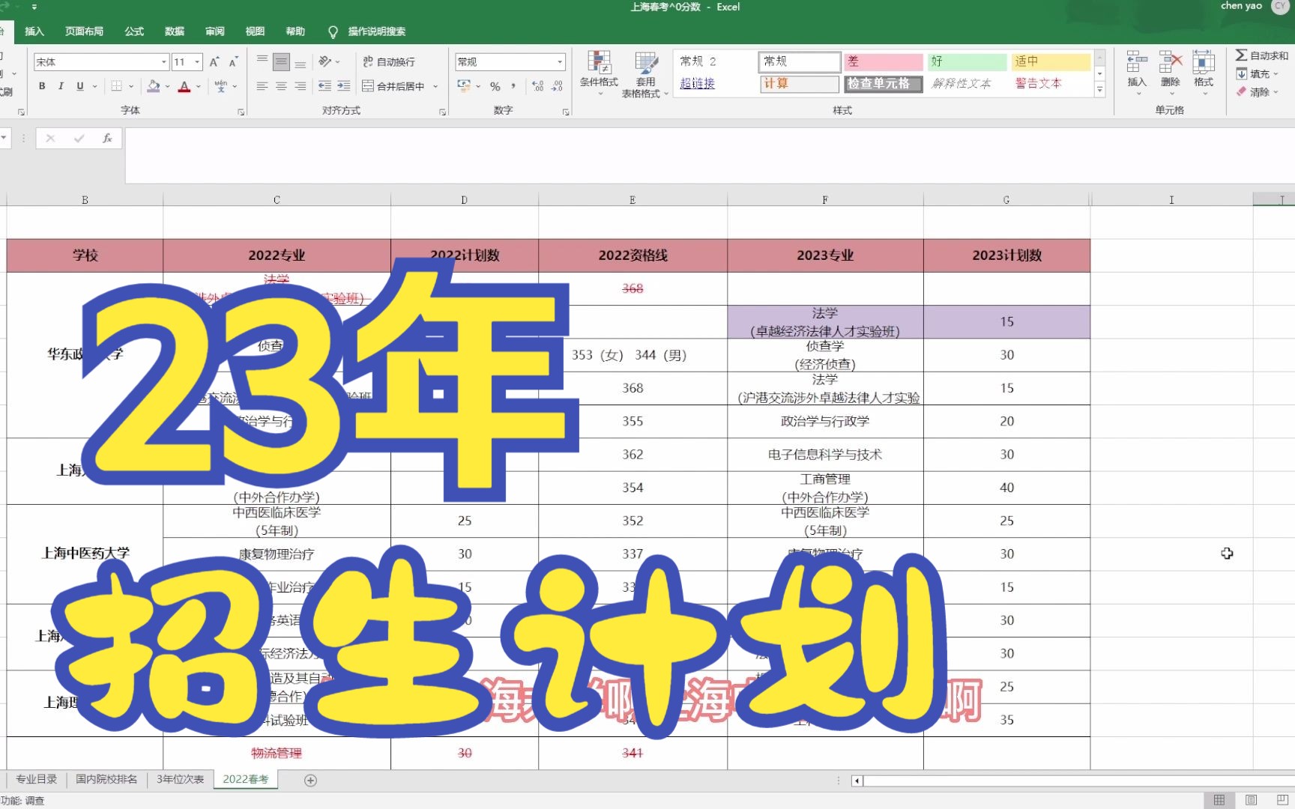Switch to 国内院校排名 sheet tab
Screen dimensions: 1295x809
(106, 779)
